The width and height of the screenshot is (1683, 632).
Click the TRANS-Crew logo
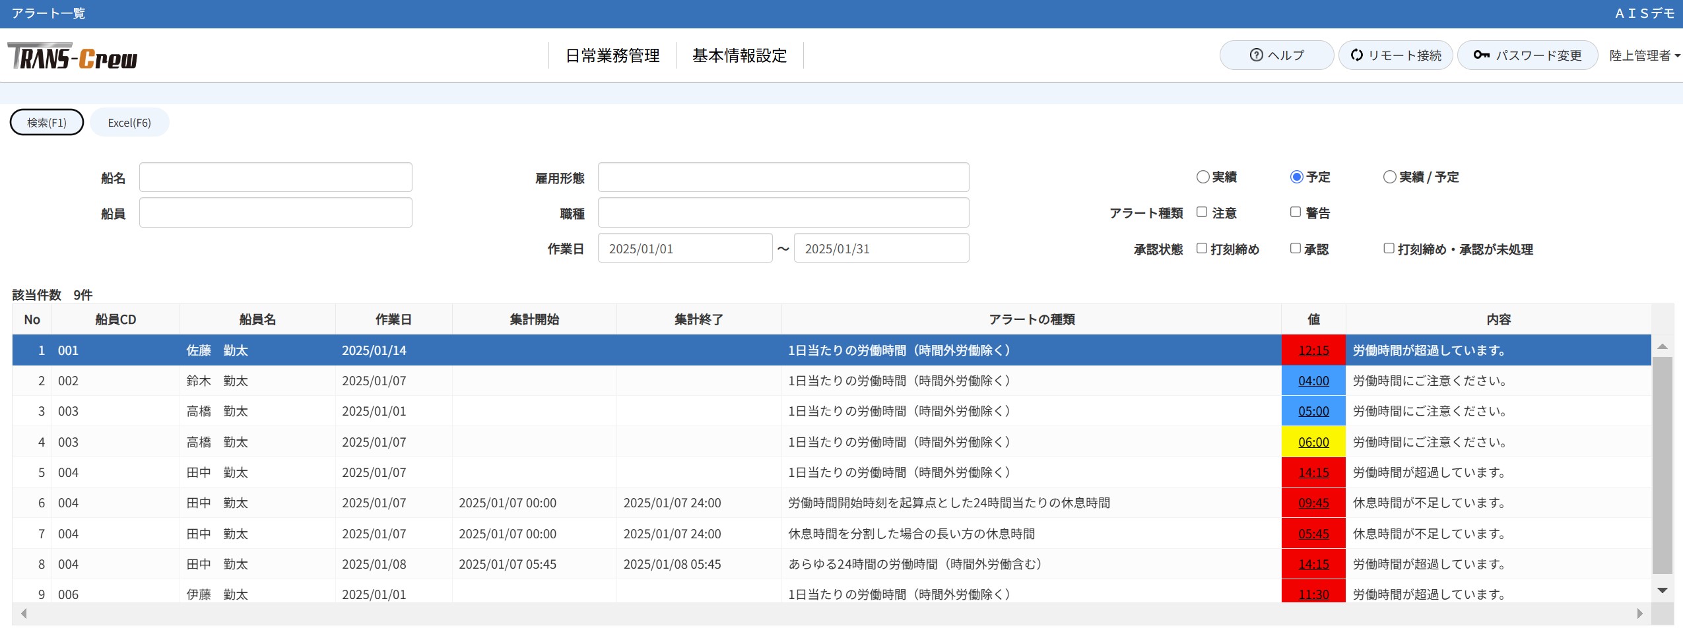(73, 57)
